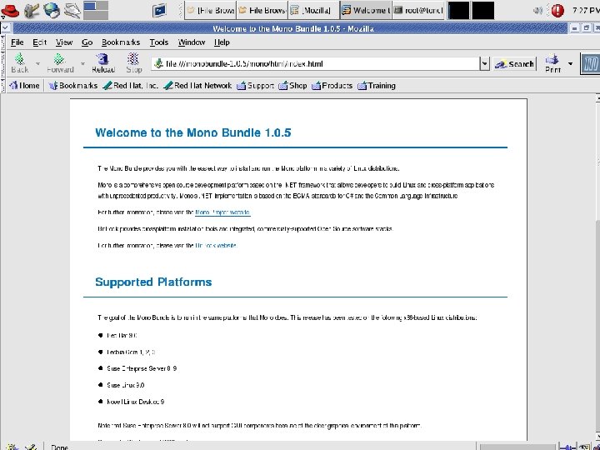Open the Red Hat main menu
The width and height of the screenshot is (600, 450).
point(10,10)
